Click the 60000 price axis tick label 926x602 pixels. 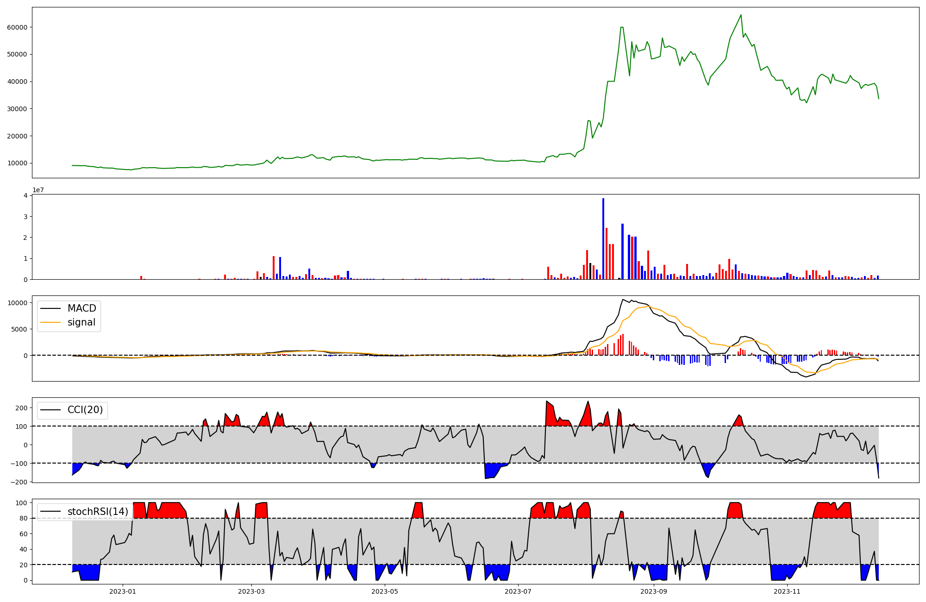(x=17, y=27)
